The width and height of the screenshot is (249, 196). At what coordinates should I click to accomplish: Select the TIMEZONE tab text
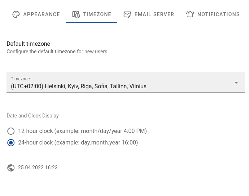(x=97, y=14)
